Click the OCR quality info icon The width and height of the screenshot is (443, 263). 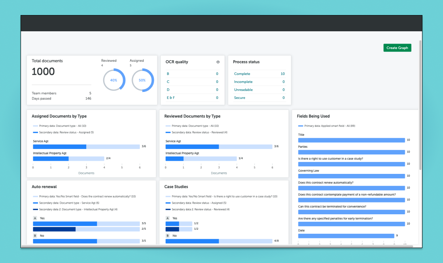[218, 62]
